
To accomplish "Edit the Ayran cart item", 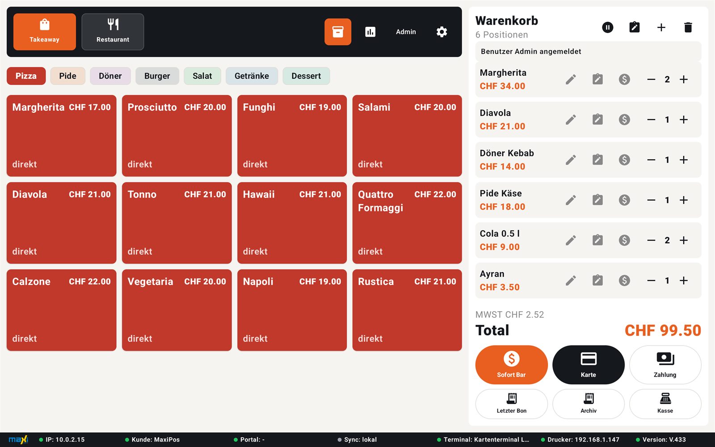I will [571, 281].
